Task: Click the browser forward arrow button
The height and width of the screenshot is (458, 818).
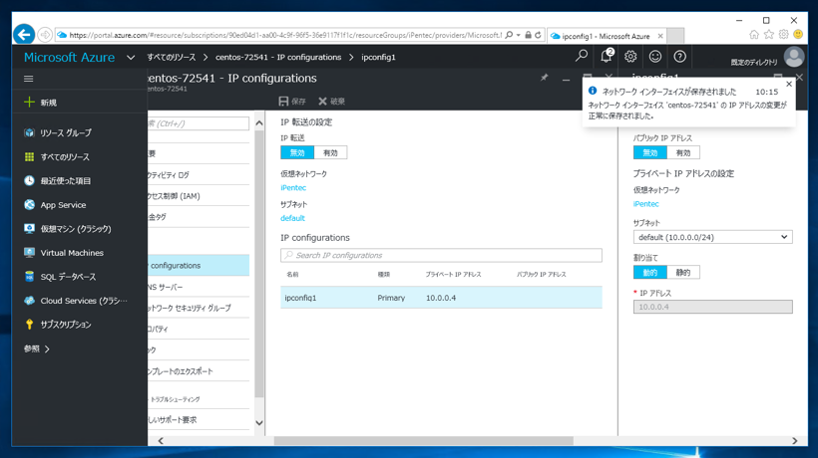Action: click(x=45, y=35)
